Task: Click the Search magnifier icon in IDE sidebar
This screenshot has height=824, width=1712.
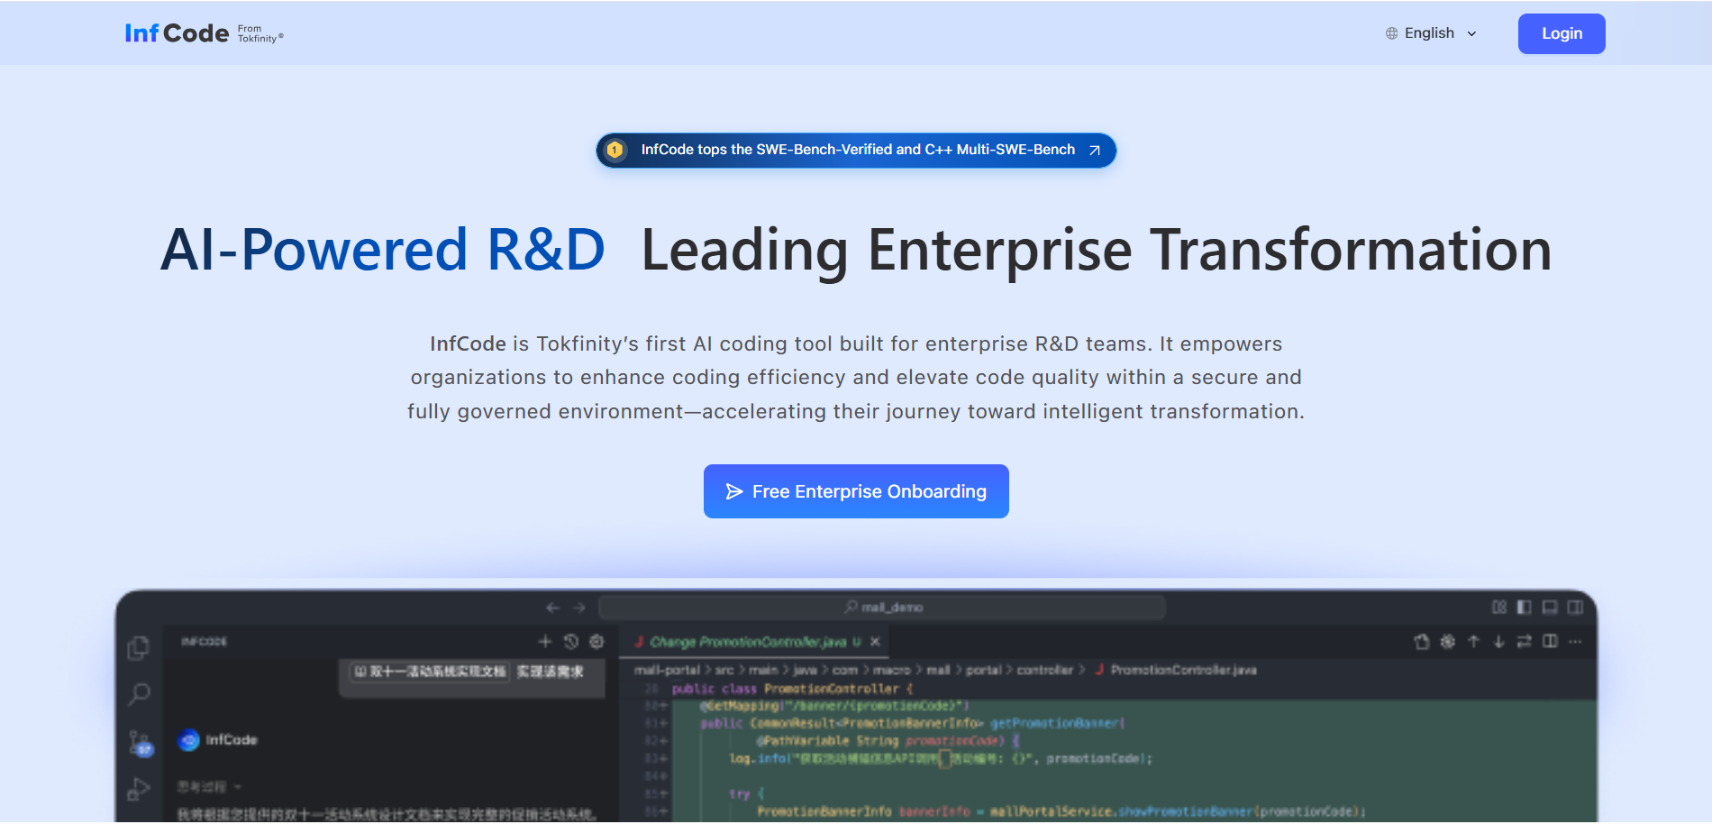Action: coord(139,694)
